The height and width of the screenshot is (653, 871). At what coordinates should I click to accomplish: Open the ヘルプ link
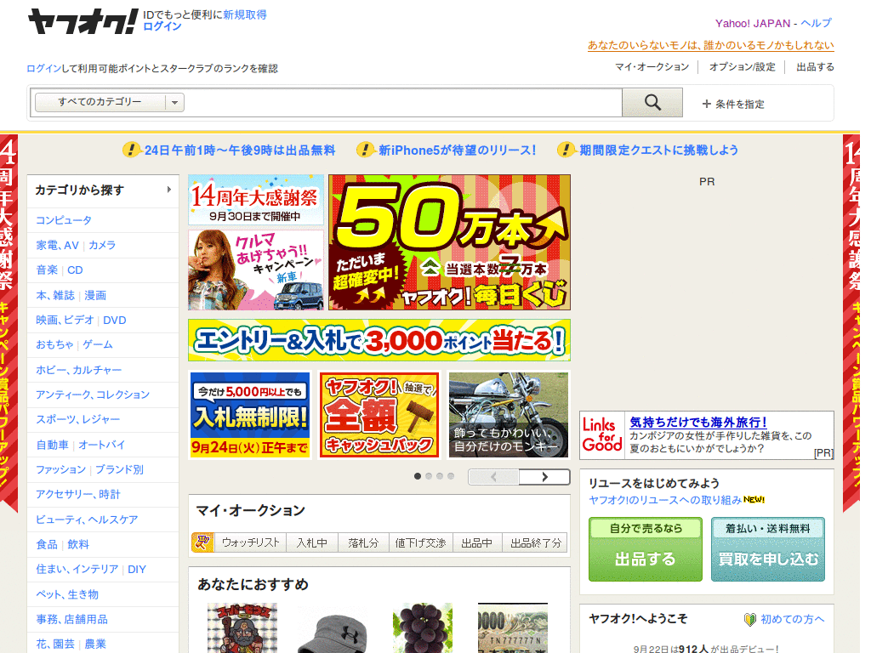click(x=816, y=23)
